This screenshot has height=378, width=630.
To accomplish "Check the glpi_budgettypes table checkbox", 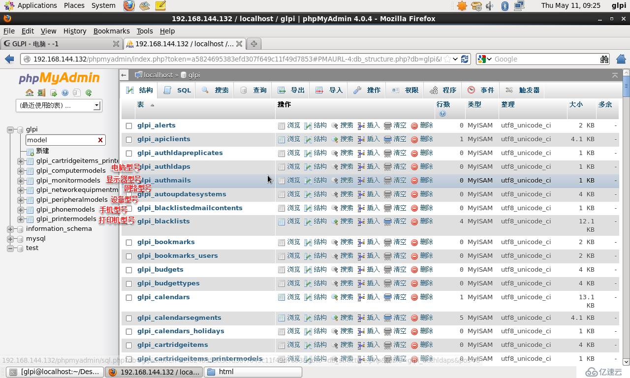I will point(129,284).
